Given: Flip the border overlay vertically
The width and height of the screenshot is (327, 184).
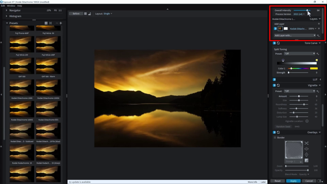Looking at the screenshot, I should click(x=306, y=155).
